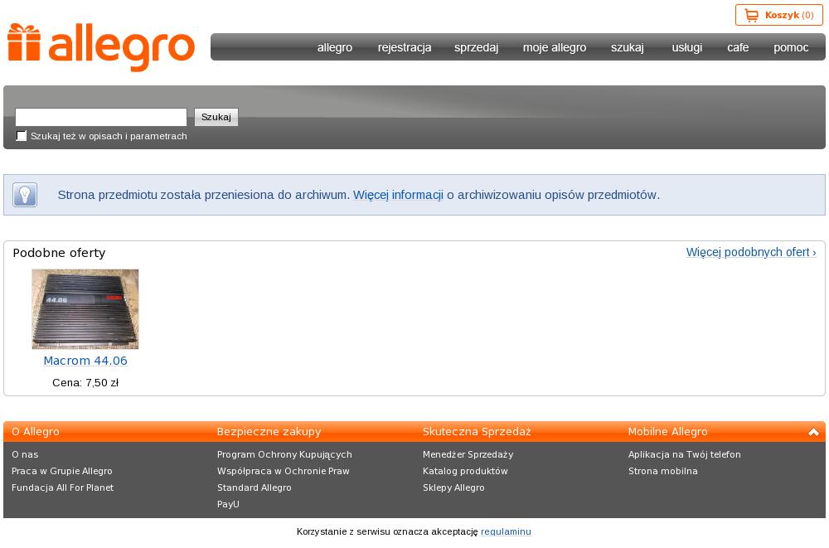Select sprzedaj in the navigation bar
The width and height of the screenshot is (829, 548).
tap(477, 47)
